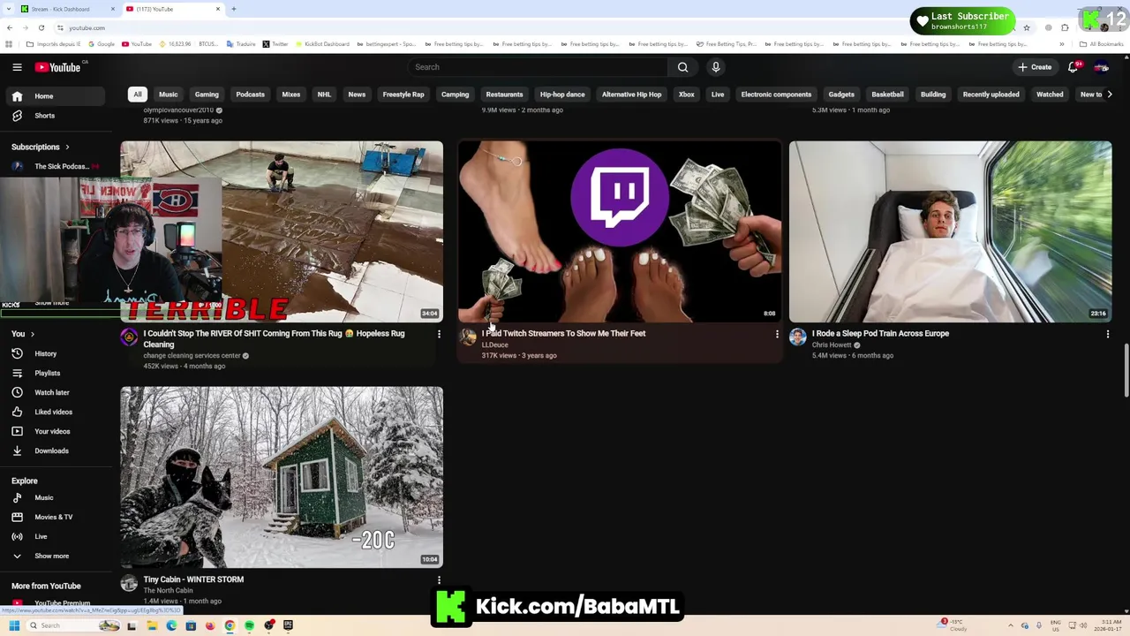
Task: Open the Windows Start button
Action: 14,625
